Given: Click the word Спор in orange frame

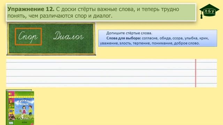Looking at the screenshot, I should point(28,36).
